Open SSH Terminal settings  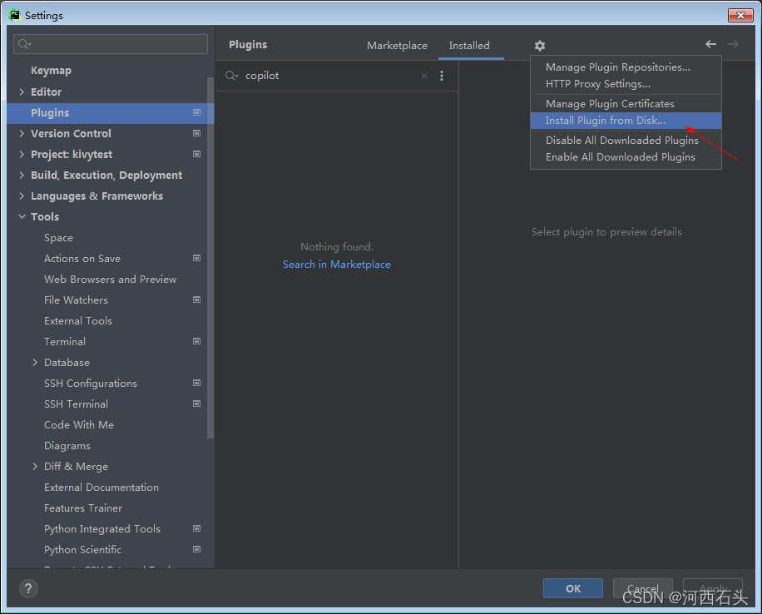point(76,404)
